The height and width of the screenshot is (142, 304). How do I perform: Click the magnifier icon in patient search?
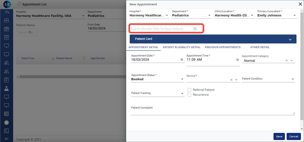pos(195,29)
